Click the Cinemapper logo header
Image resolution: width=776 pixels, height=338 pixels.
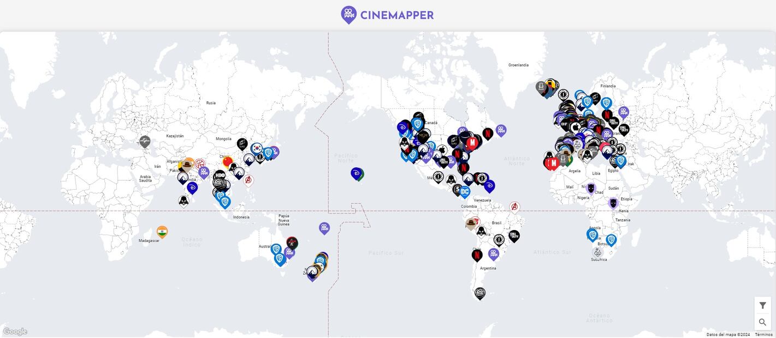click(388, 15)
